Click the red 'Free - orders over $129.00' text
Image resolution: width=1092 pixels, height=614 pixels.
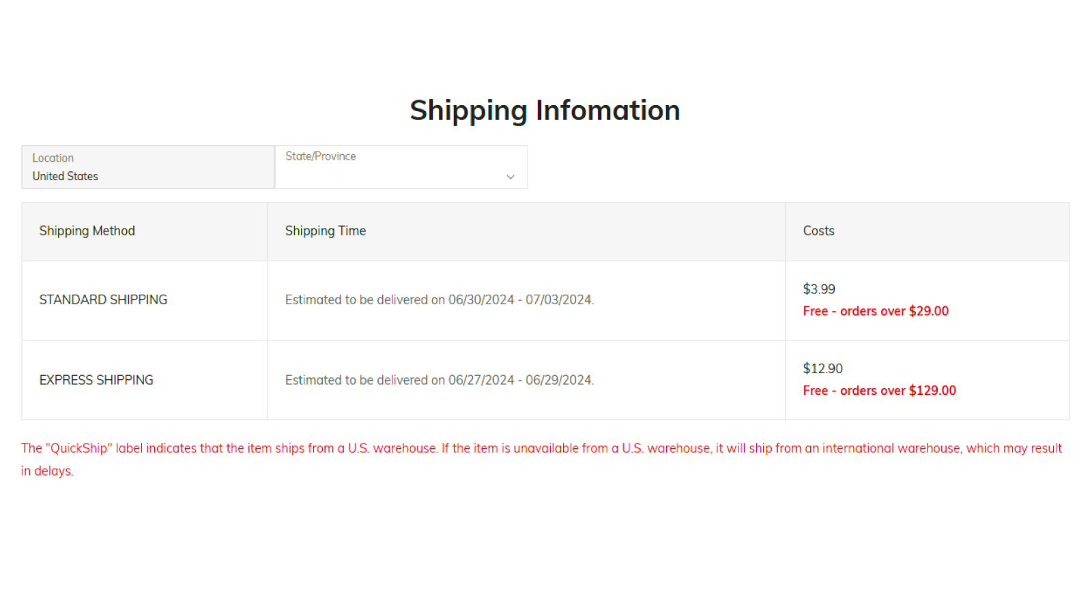coord(879,391)
